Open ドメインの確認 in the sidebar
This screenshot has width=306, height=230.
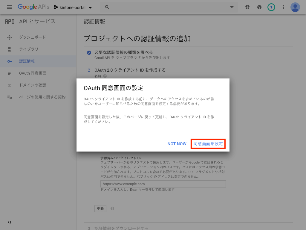[x=33, y=85]
